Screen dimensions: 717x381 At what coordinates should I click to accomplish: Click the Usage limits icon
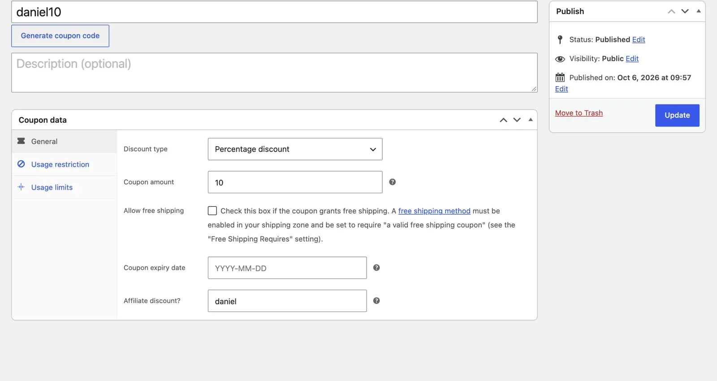[21, 187]
